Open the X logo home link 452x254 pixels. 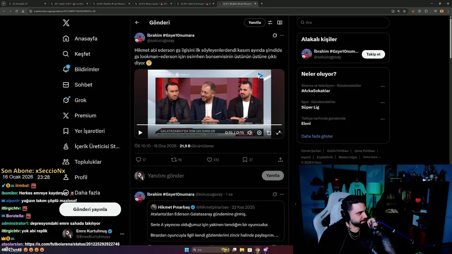coord(66,23)
